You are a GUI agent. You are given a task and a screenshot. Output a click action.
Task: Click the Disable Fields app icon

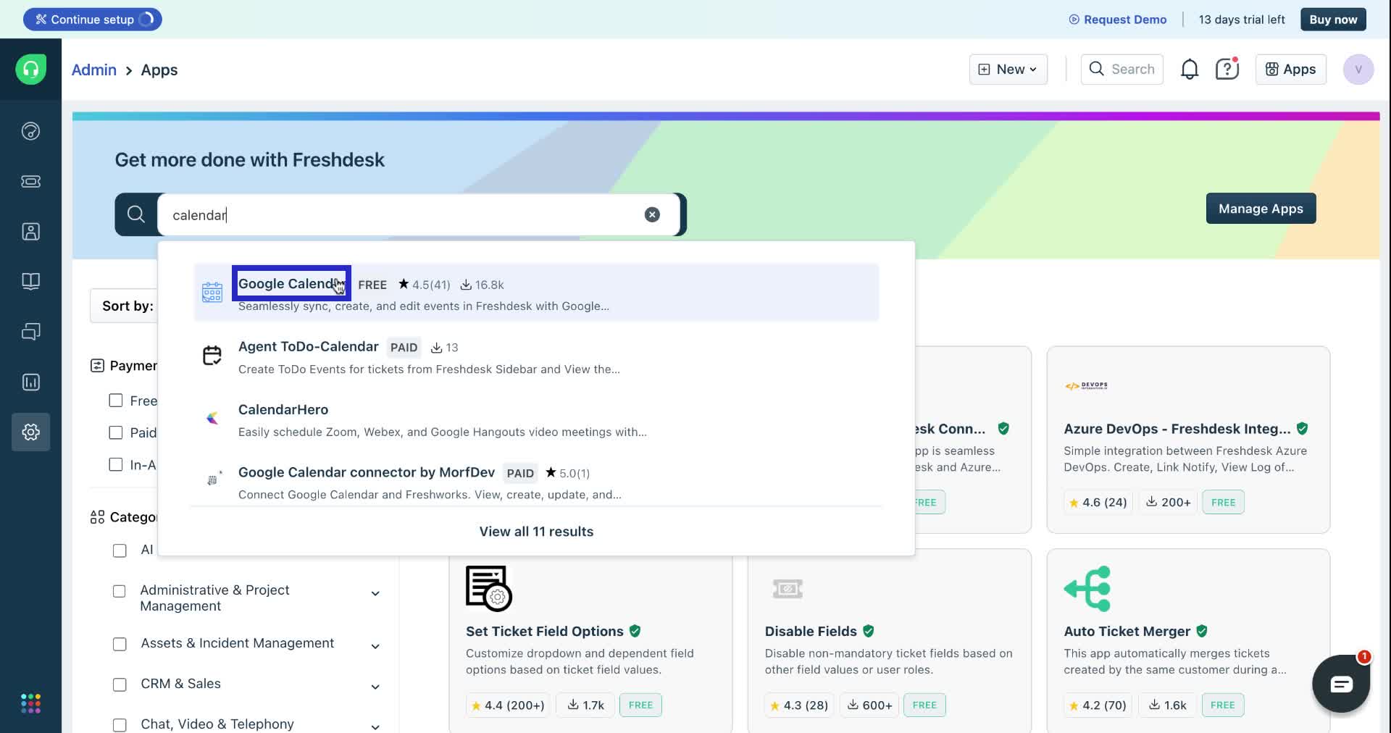pos(788,589)
